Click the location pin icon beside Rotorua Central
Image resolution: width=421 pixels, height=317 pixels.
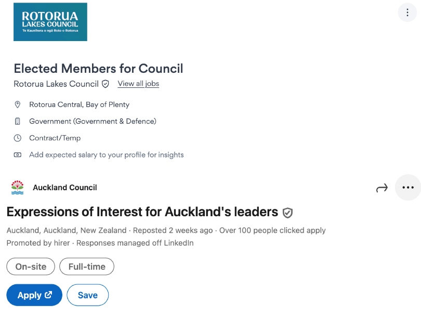pyautogui.click(x=17, y=104)
